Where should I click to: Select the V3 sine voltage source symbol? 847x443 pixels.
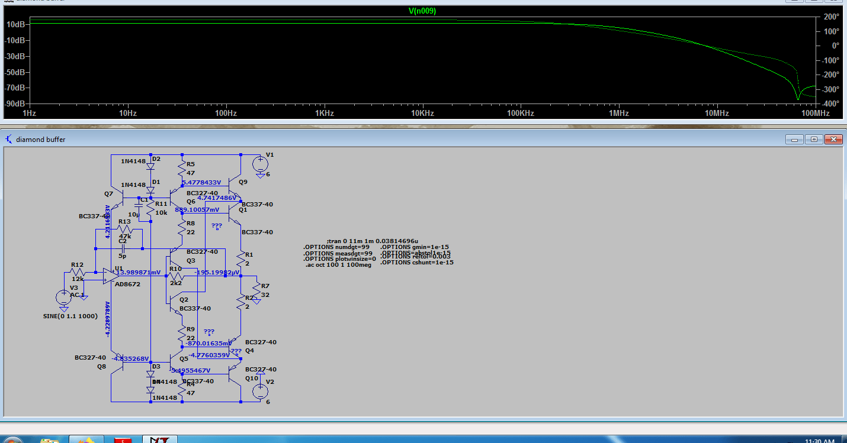[x=64, y=298]
